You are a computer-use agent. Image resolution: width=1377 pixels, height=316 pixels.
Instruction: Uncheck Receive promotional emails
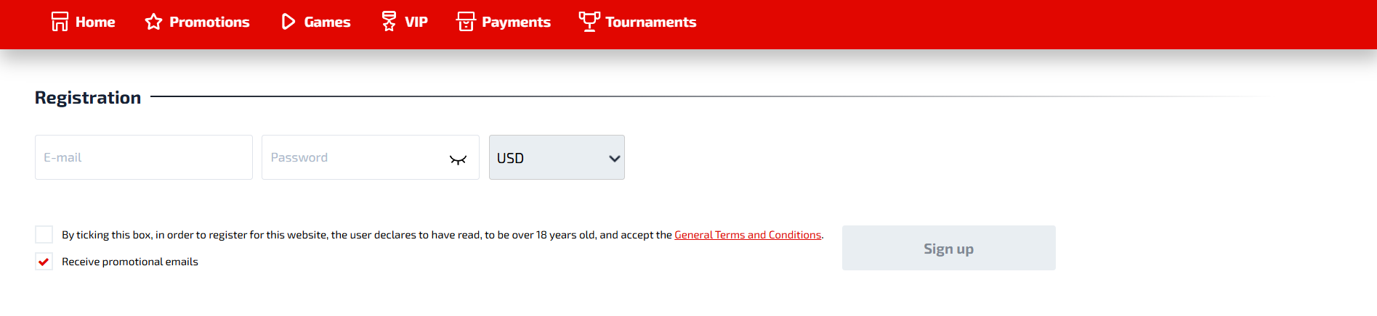44,262
